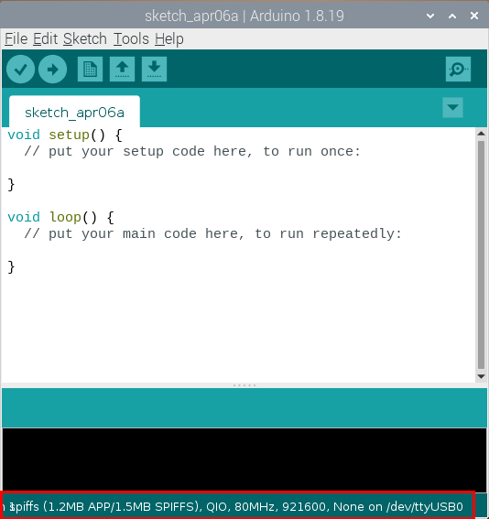The width and height of the screenshot is (489, 519).
Task: Click the board info status bar text
Action: [238, 506]
